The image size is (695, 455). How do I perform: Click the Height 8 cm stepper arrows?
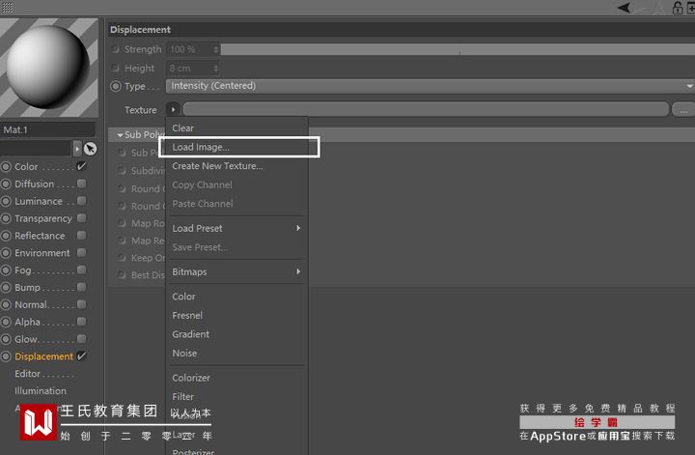[216, 69]
